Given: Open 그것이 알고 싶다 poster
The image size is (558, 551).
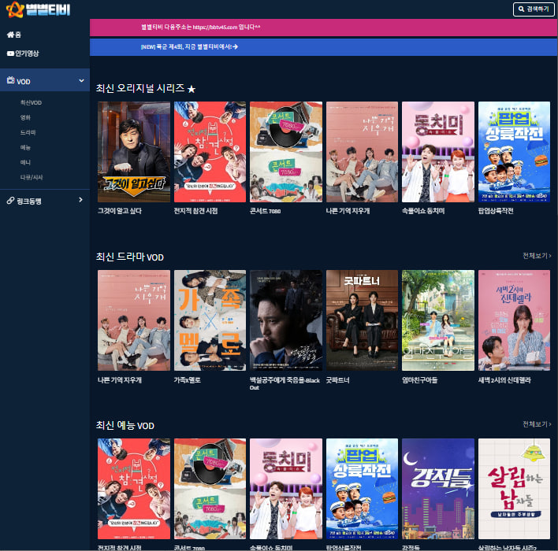Looking at the screenshot, I should click(x=134, y=152).
